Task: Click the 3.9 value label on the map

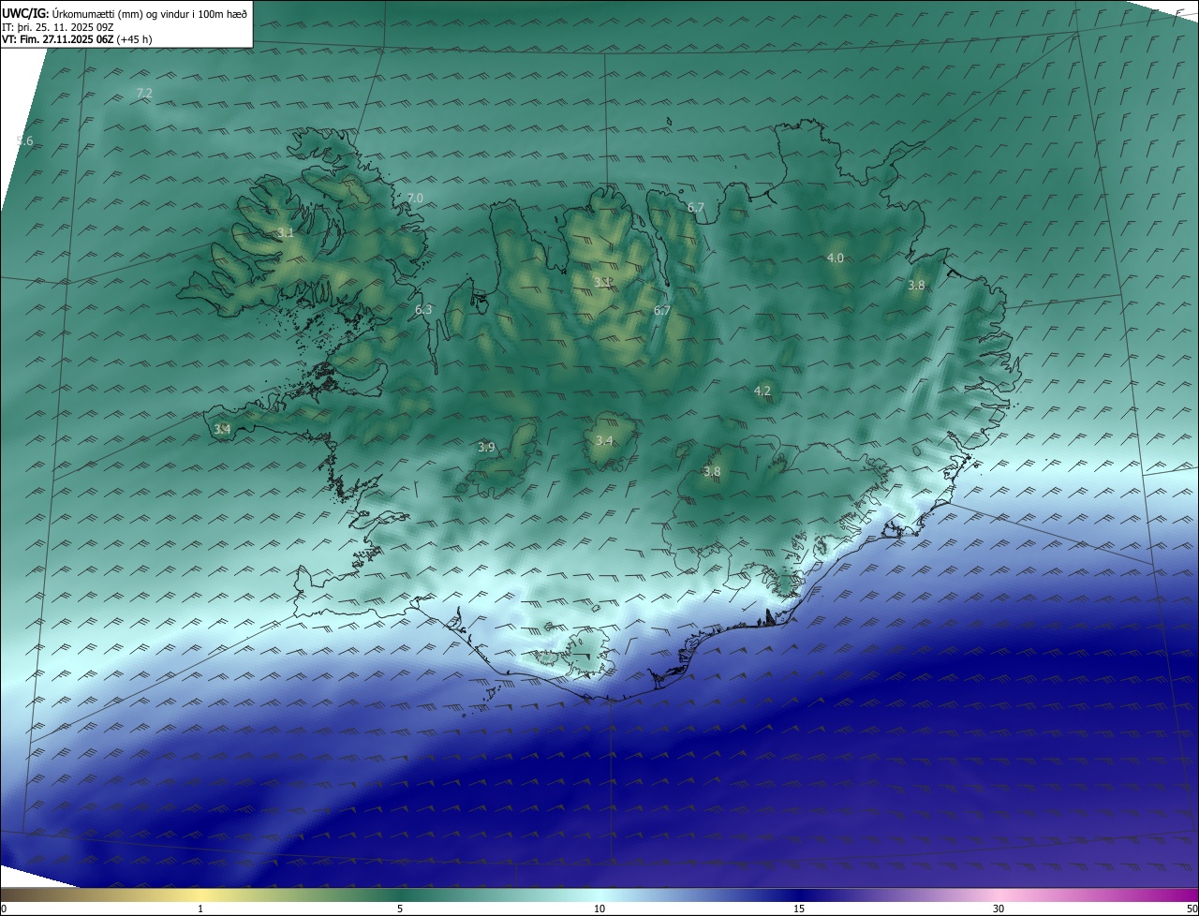Action: pos(486,447)
